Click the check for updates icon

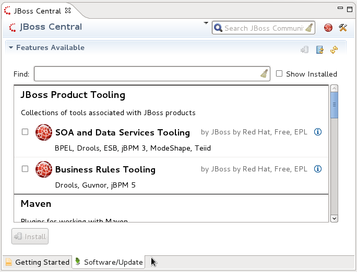320,50
